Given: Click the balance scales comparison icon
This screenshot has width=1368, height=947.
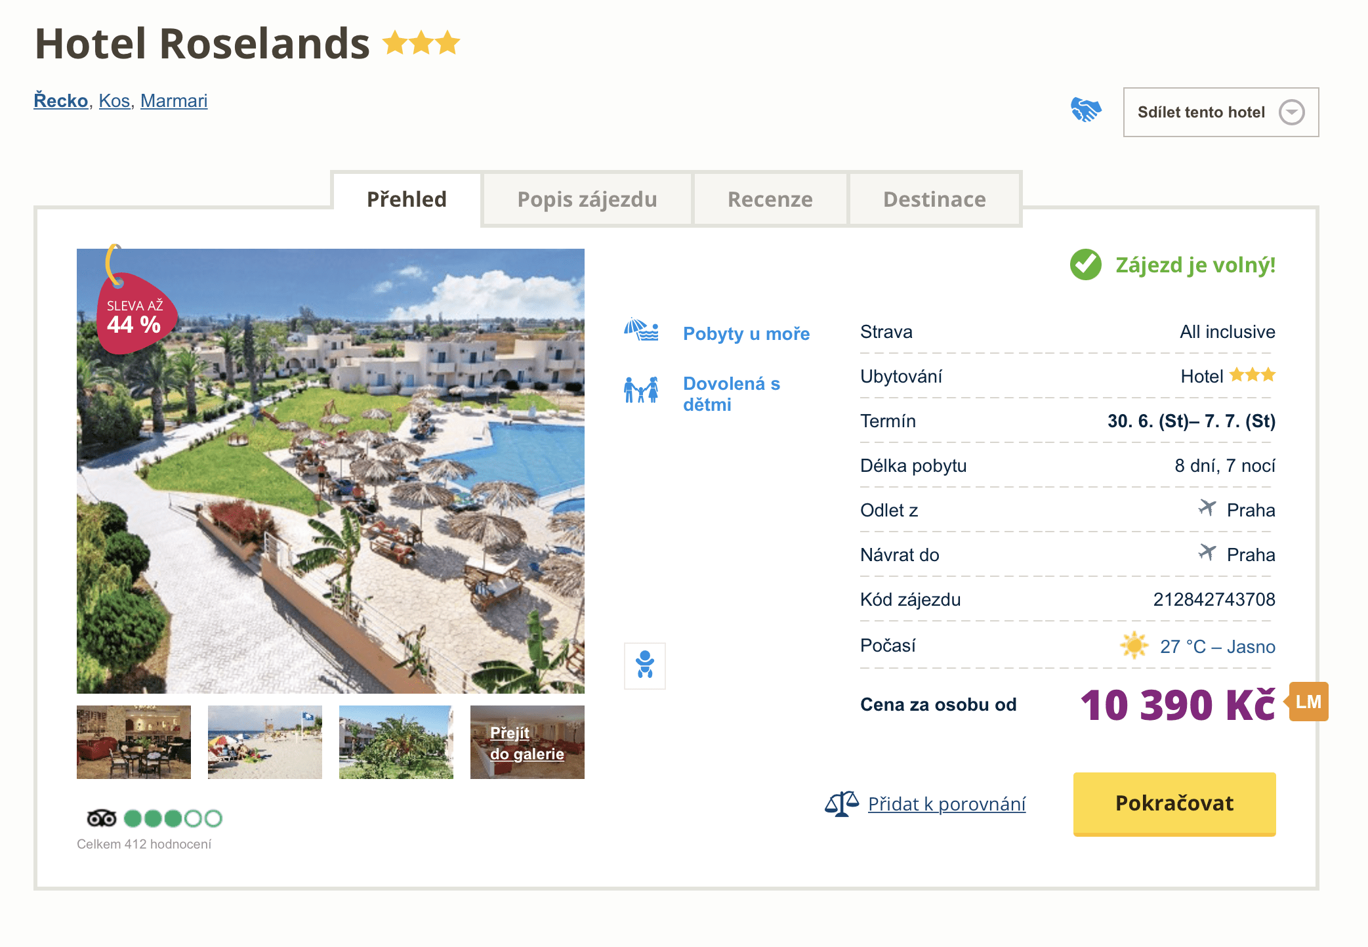Looking at the screenshot, I should coord(842,803).
